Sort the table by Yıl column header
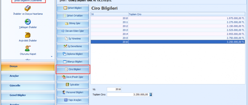Viewport: 248px width, 105px height. click(x=109, y=14)
